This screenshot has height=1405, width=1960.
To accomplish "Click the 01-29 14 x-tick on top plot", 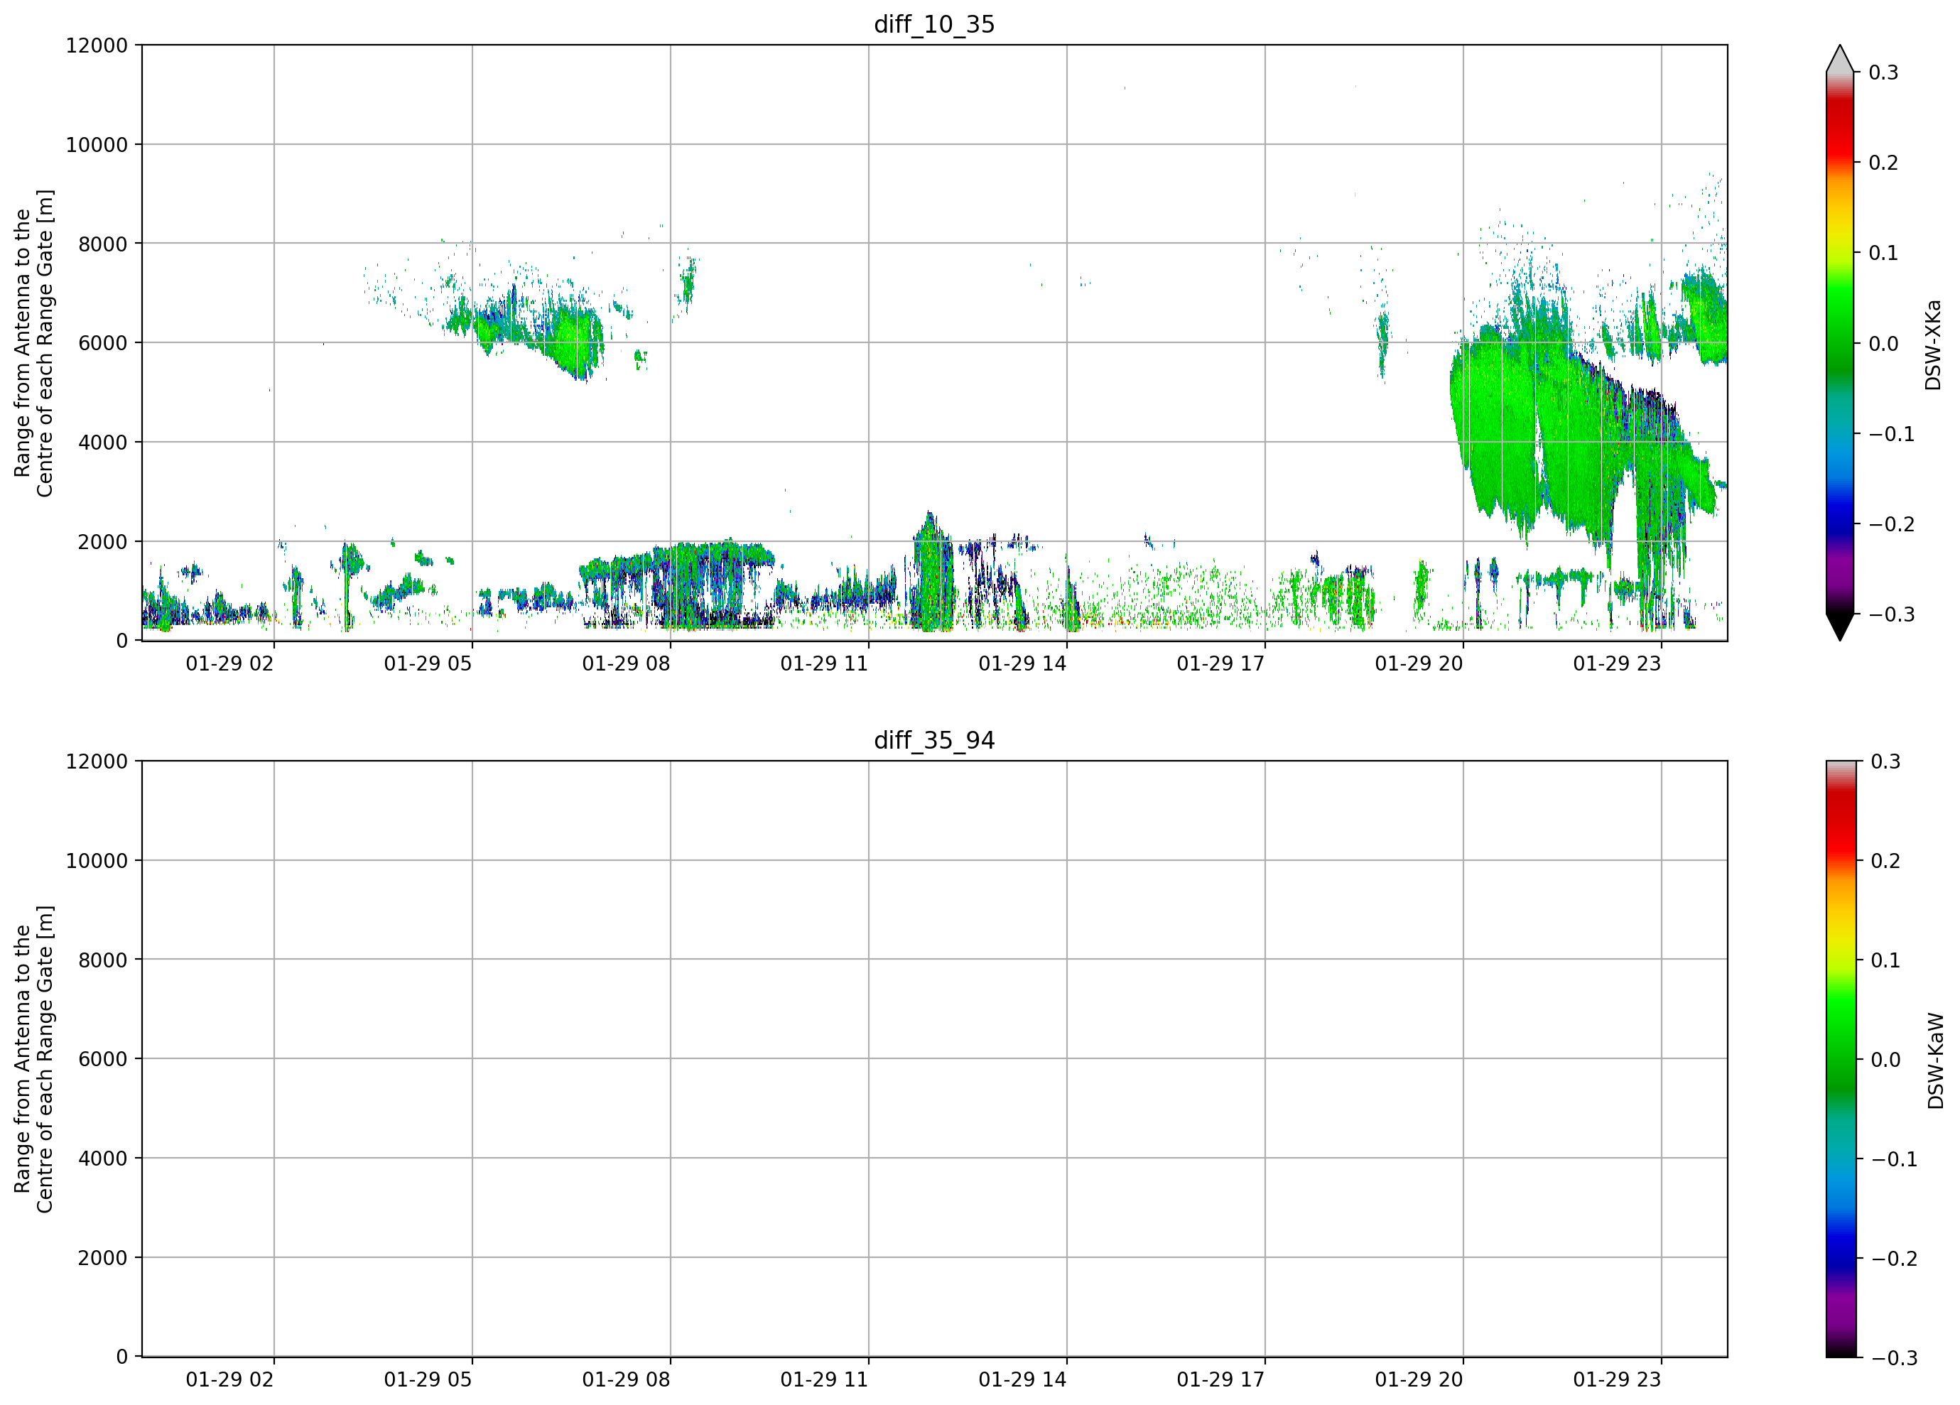I will tap(1022, 663).
